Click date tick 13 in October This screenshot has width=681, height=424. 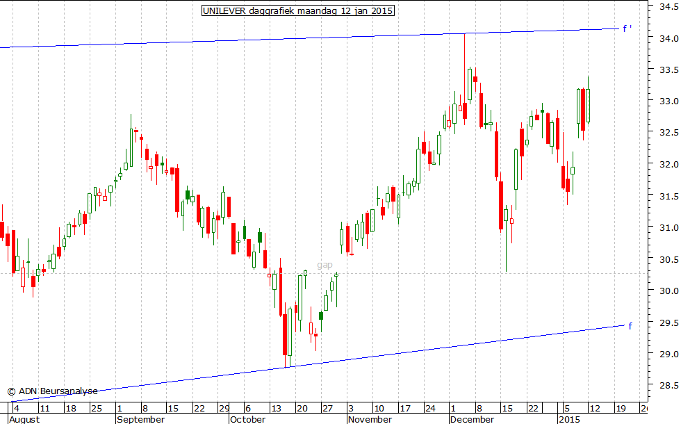277,409
